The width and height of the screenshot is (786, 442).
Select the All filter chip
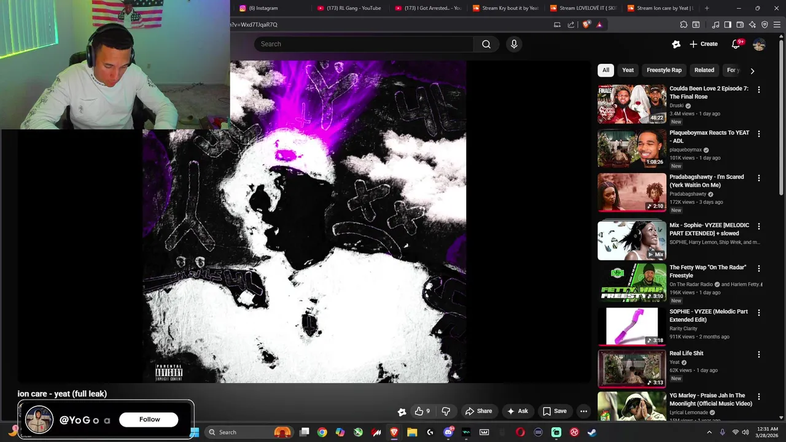[x=605, y=70]
